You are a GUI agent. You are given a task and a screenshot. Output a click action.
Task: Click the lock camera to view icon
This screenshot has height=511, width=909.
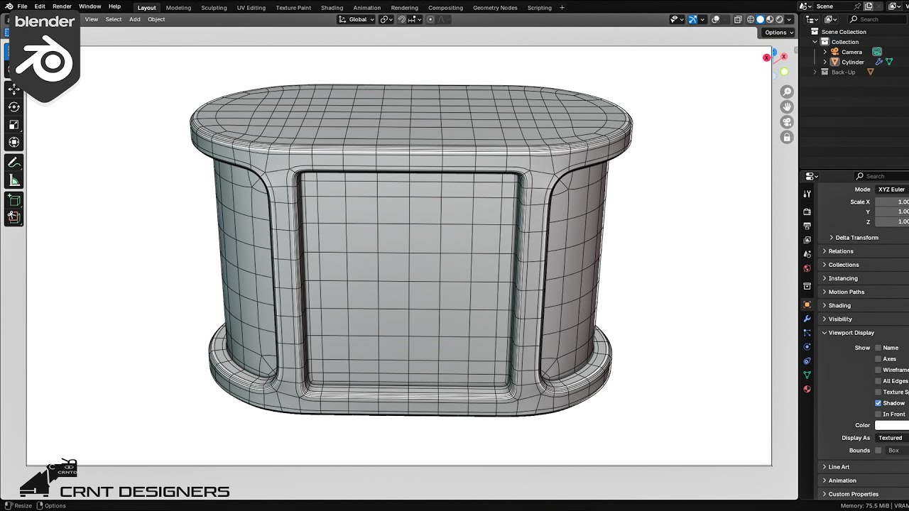pyautogui.click(x=787, y=137)
